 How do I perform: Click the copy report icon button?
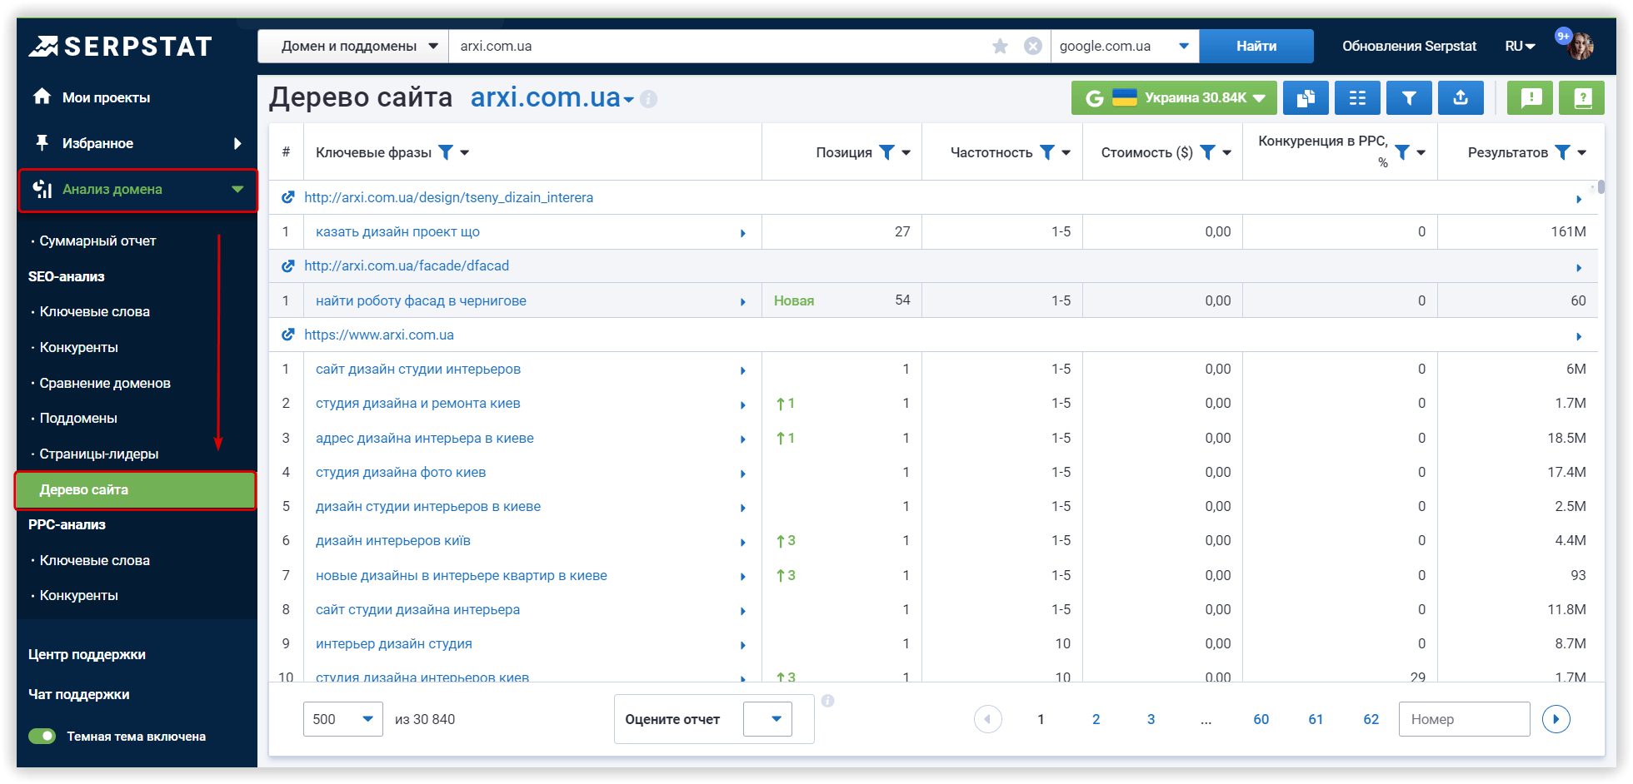point(1306,98)
